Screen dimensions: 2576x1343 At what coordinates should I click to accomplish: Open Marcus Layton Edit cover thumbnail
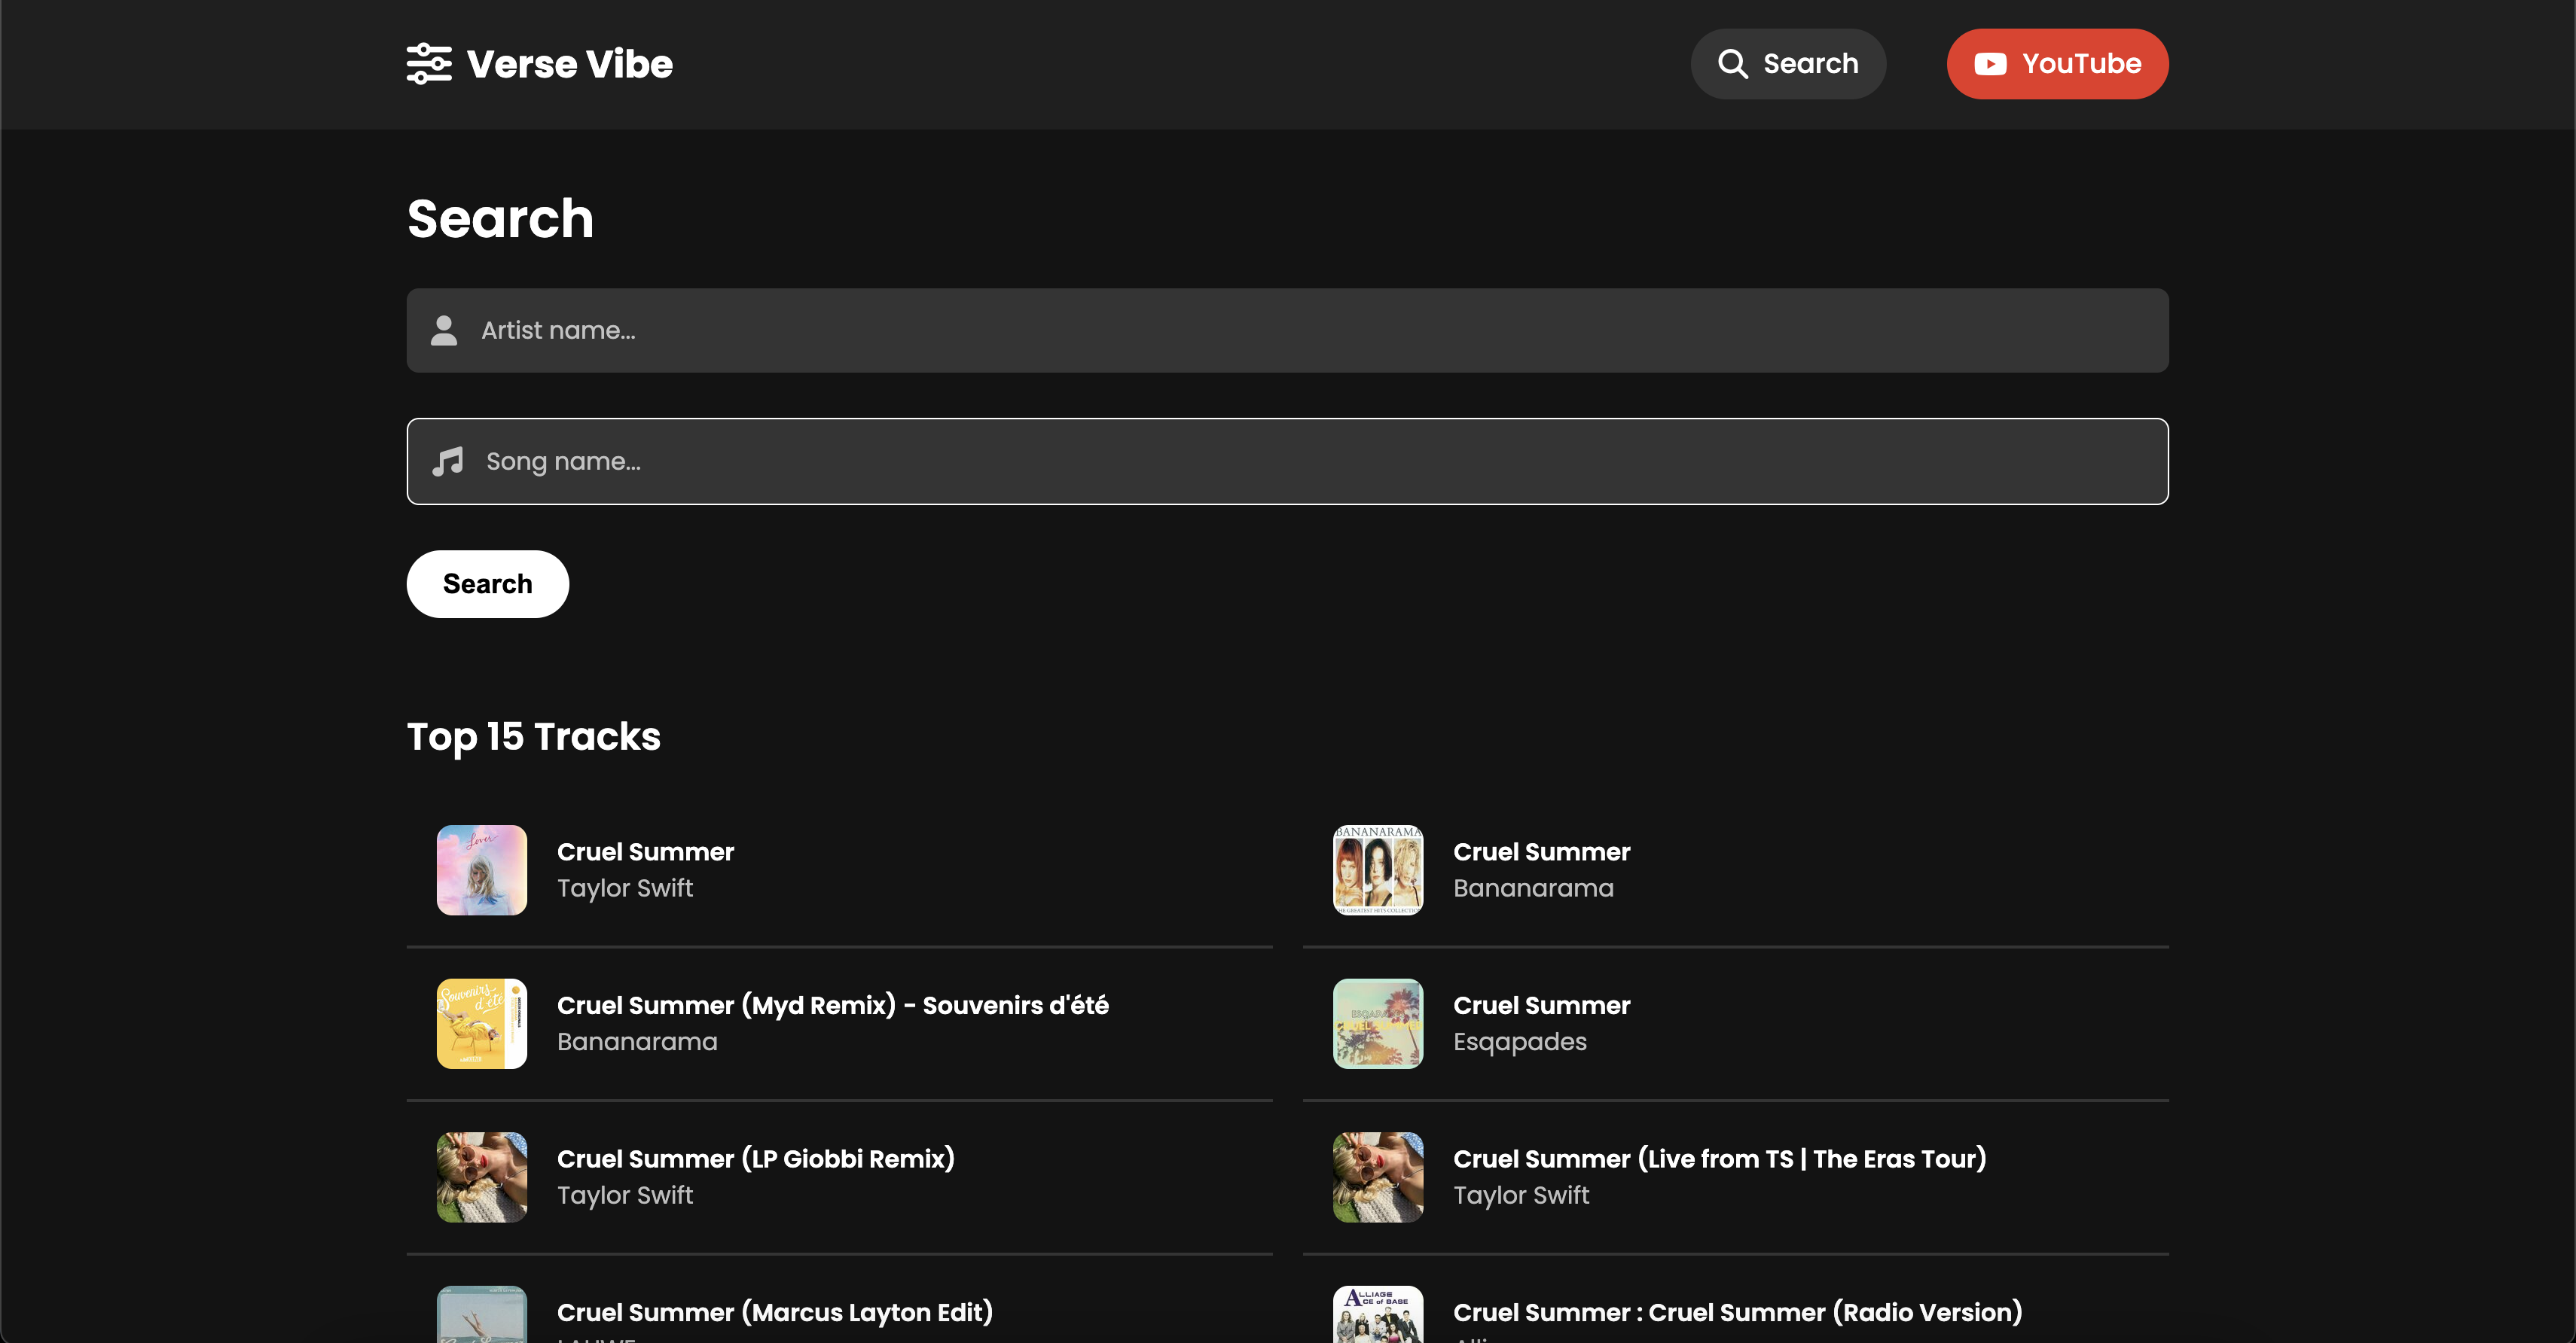point(482,1314)
